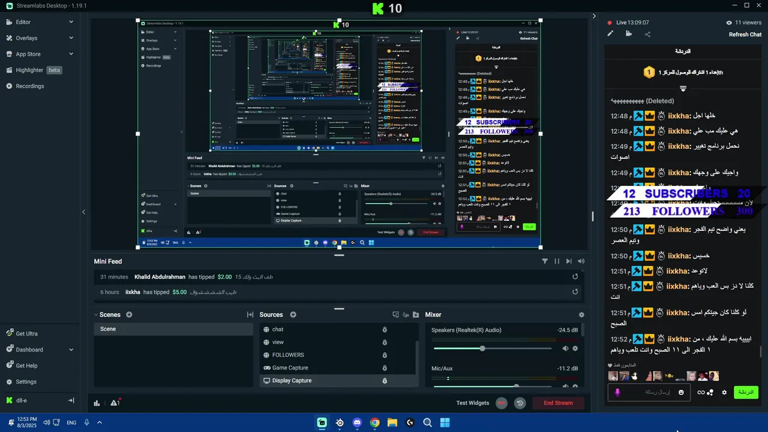
Task: Toggle lock on Game Capture source
Action: [x=385, y=368]
